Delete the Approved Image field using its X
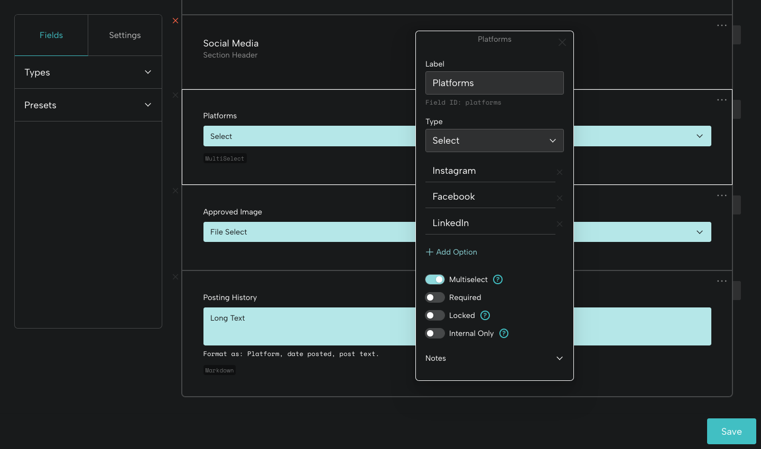This screenshot has width=761, height=449. coord(175,191)
